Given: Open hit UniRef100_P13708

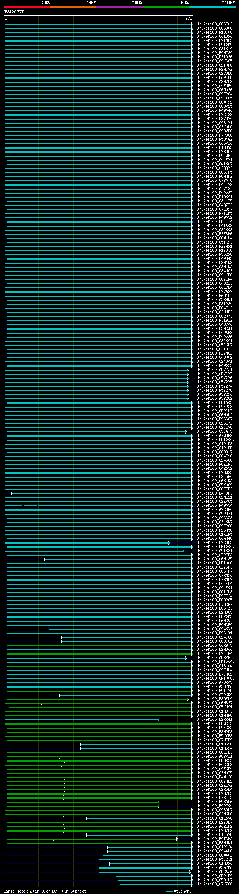Looking at the screenshot, I should point(214,33).
